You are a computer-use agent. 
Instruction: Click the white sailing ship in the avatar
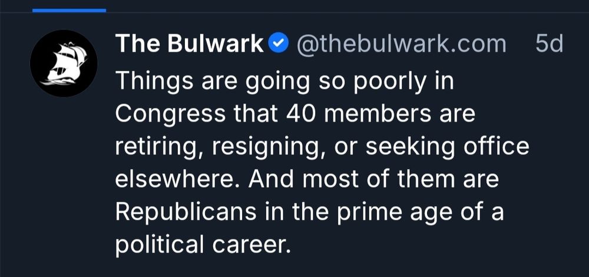point(64,63)
